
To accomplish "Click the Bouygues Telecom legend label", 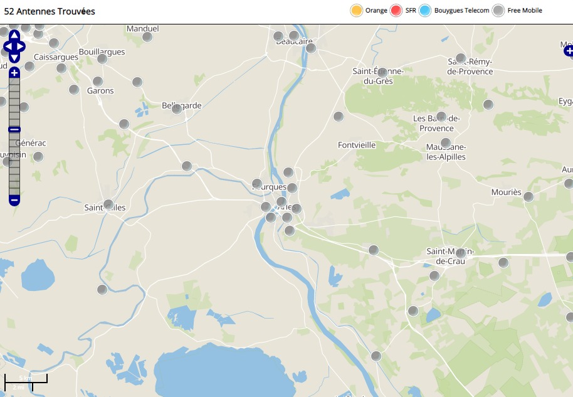I will tap(461, 11).
